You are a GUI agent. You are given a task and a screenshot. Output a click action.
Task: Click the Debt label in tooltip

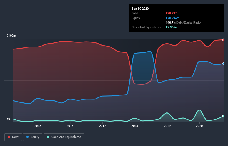point(135,13)
